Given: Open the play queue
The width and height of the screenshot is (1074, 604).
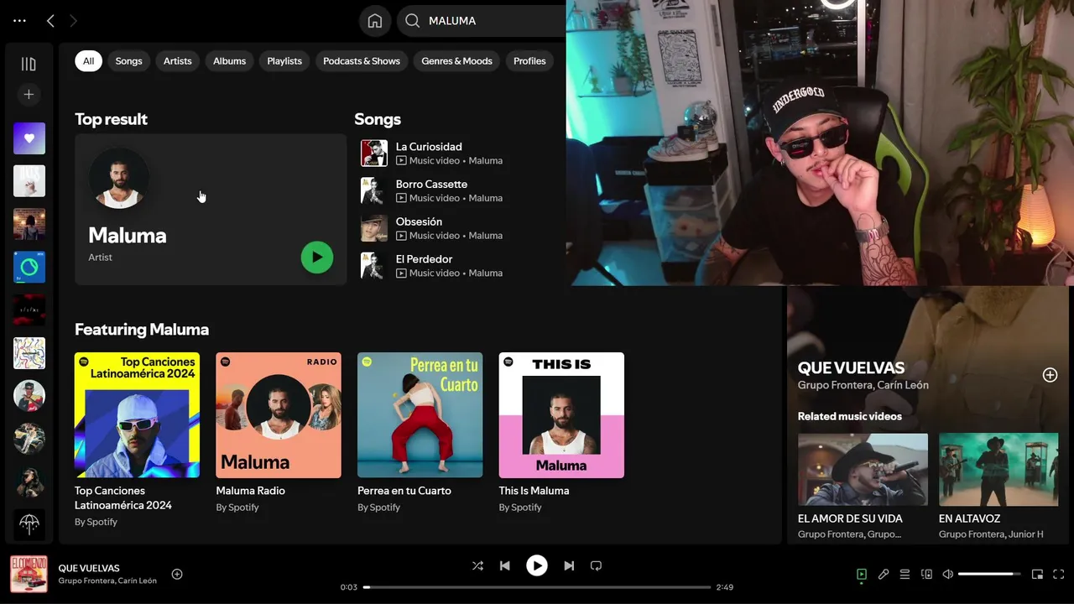Looking at the screenshot, I should pos(905,575).
